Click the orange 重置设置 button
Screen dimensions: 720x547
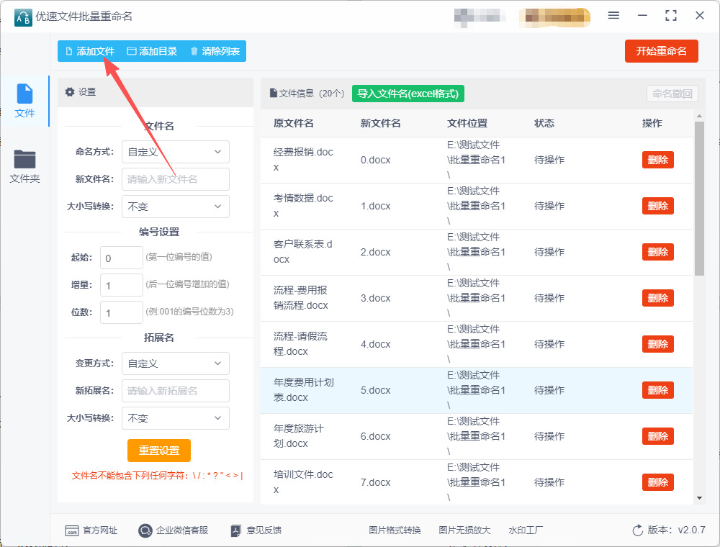tap(159, 451)
